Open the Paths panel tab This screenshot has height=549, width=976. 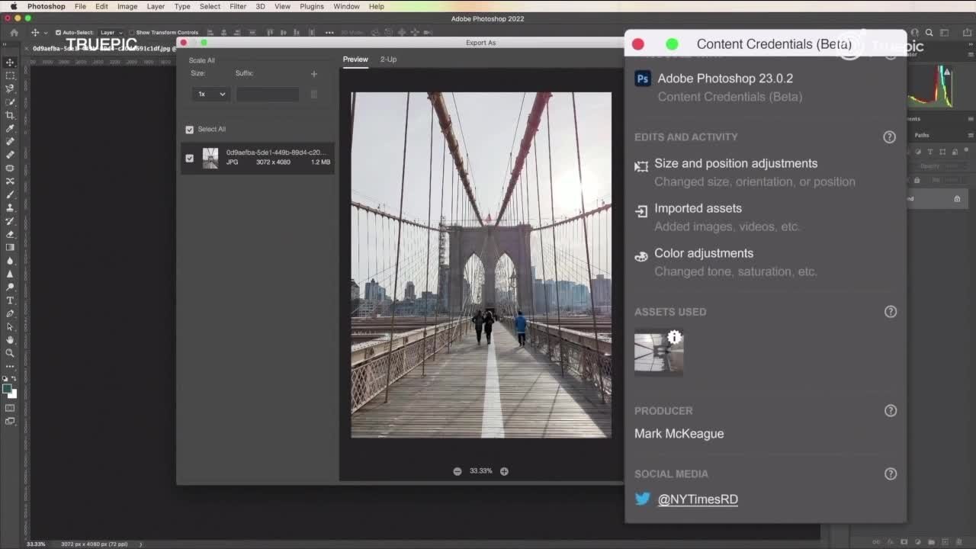[922, 136]
